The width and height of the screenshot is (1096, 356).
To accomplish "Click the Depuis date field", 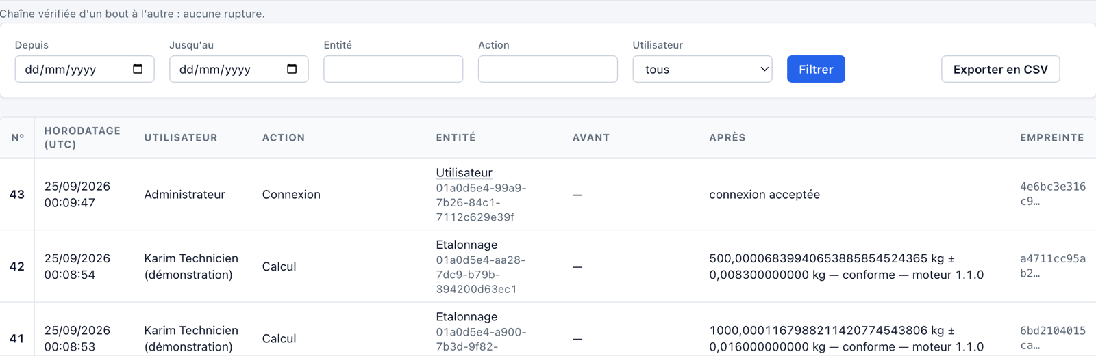I will (x=84, y=69).
